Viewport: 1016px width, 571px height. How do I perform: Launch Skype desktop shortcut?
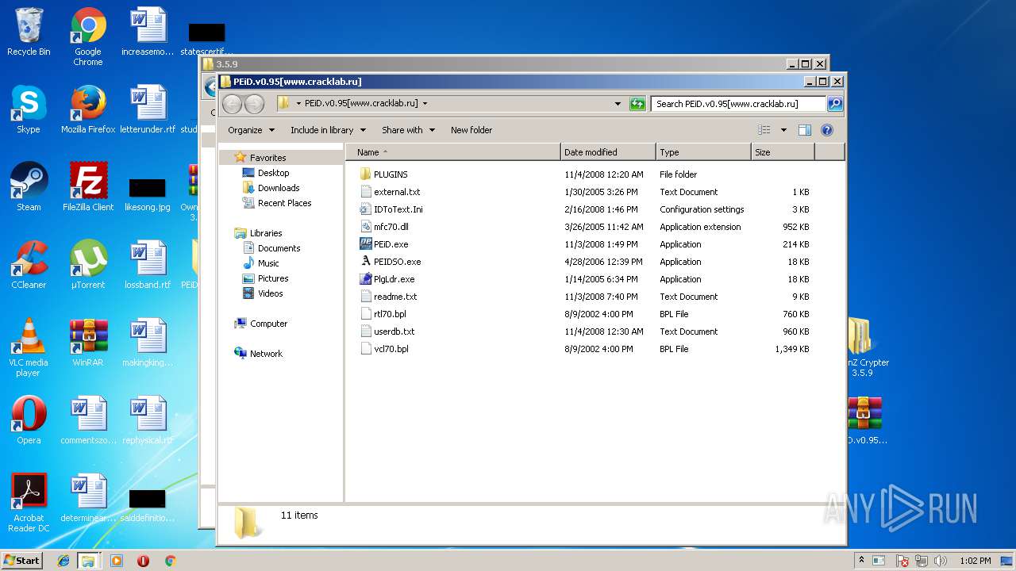[29, 110]
